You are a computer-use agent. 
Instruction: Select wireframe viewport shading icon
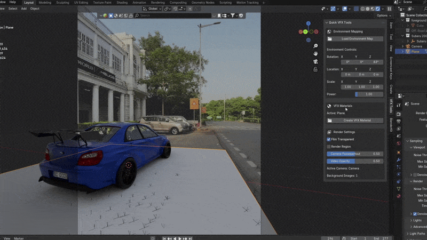click(363, 9)
